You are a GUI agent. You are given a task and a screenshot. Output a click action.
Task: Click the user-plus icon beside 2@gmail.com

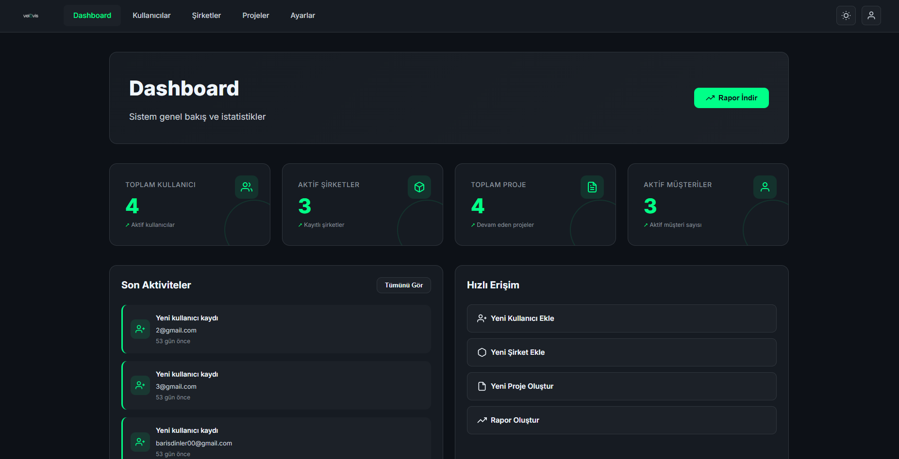point(140,329)
